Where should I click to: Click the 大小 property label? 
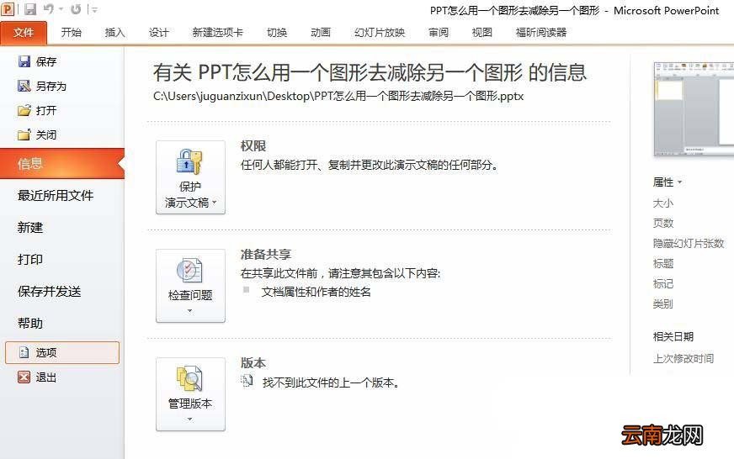coord(662,203)
